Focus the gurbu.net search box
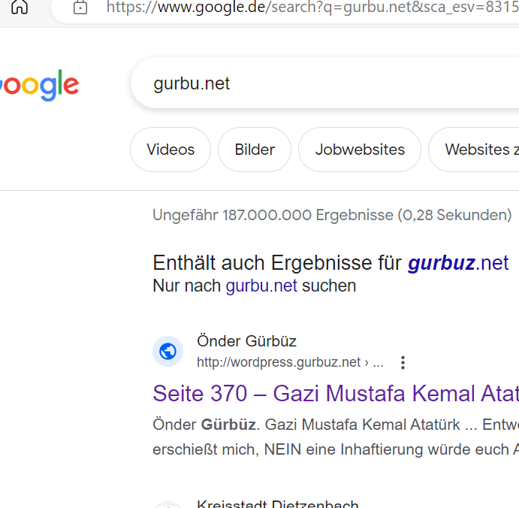Screen dimensions: 519x508 pos(324,83)
